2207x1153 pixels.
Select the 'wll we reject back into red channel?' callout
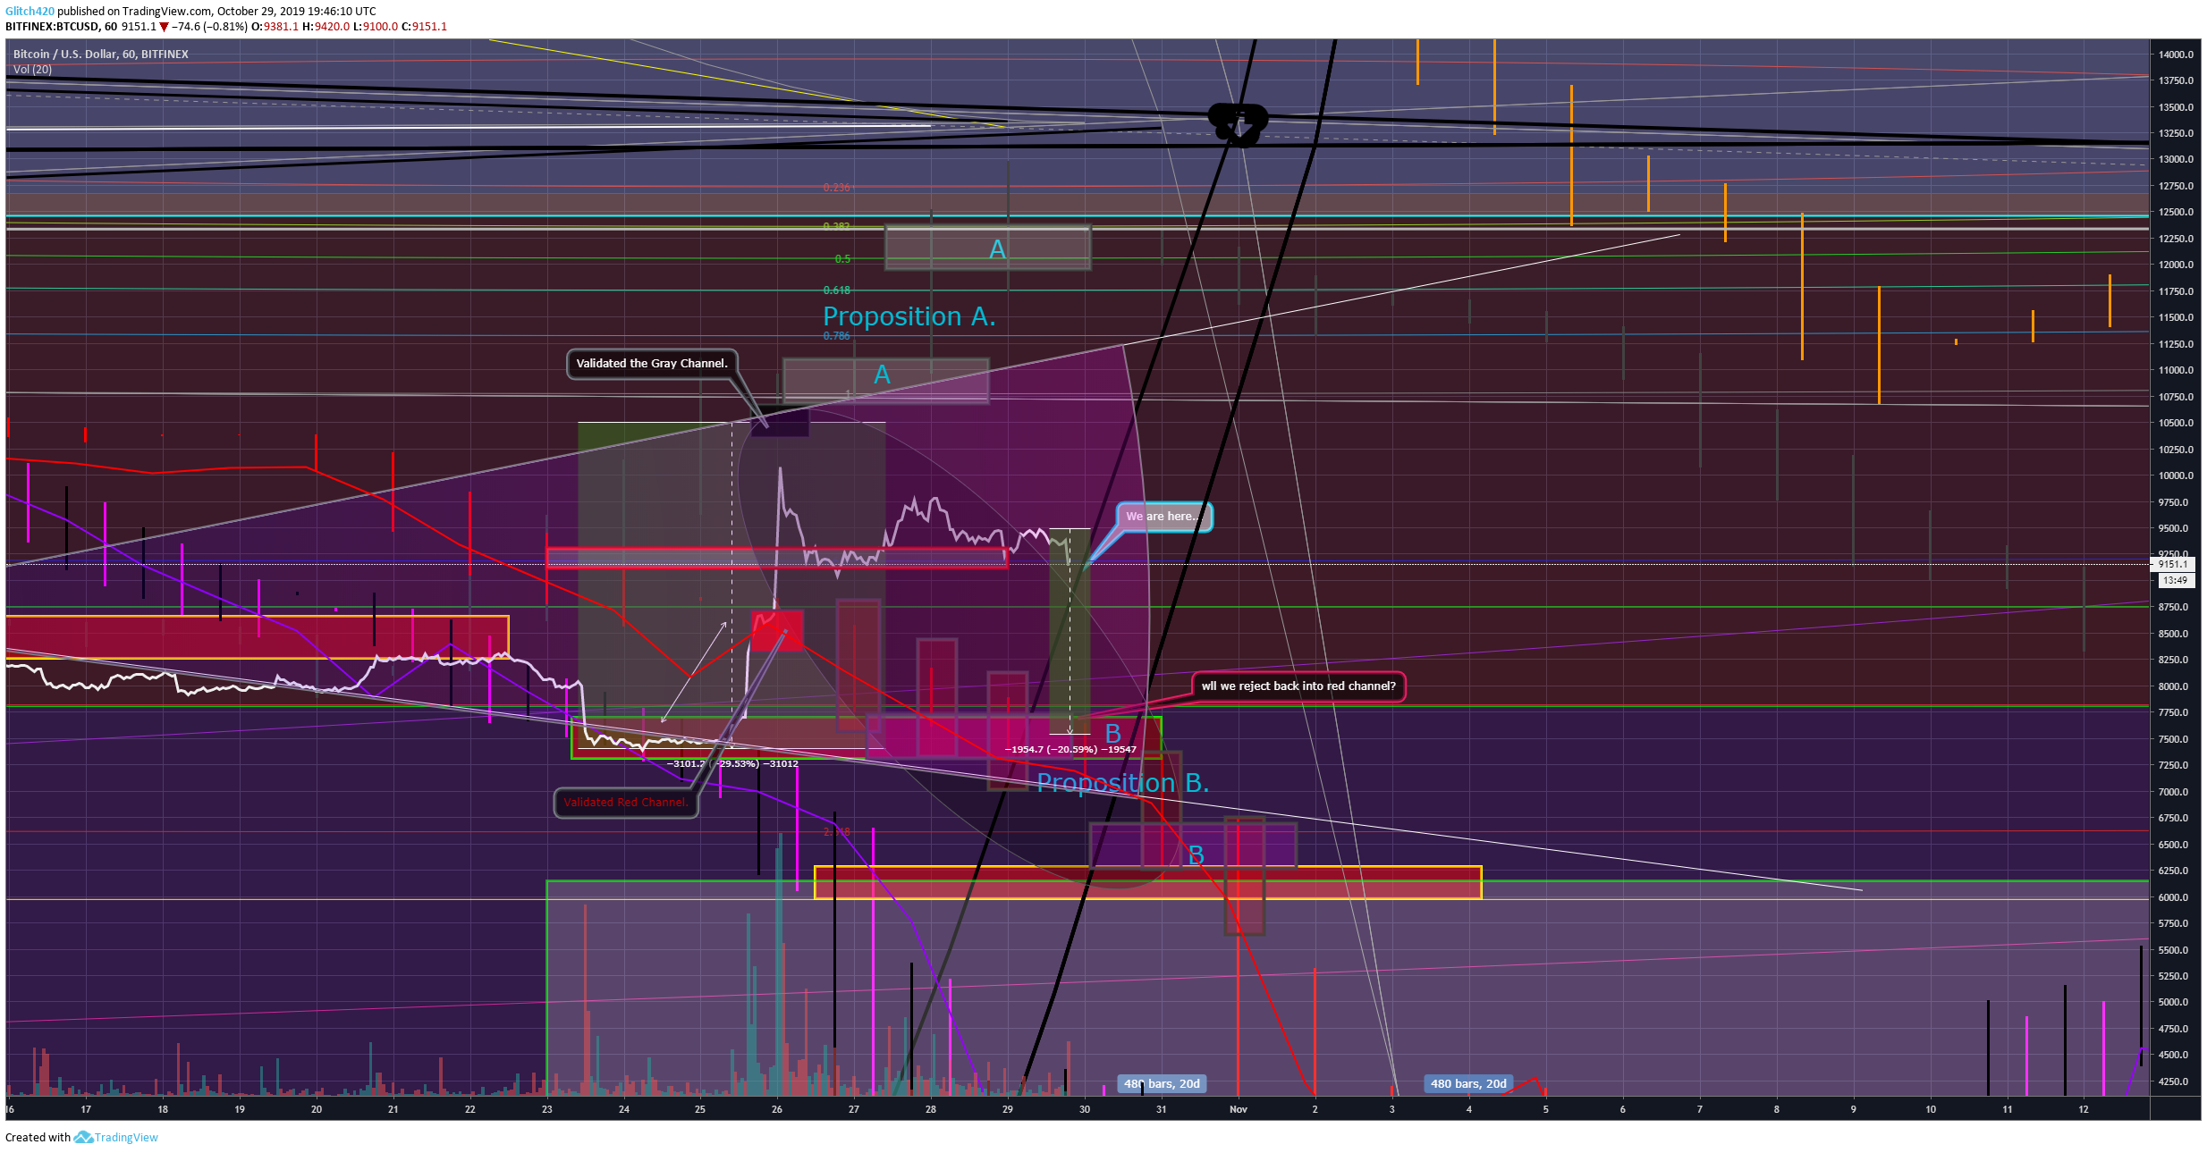click(x=1298, y=686)
